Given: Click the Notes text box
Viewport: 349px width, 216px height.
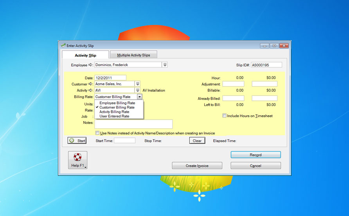Looking at the screenshot, I should 133,124.
